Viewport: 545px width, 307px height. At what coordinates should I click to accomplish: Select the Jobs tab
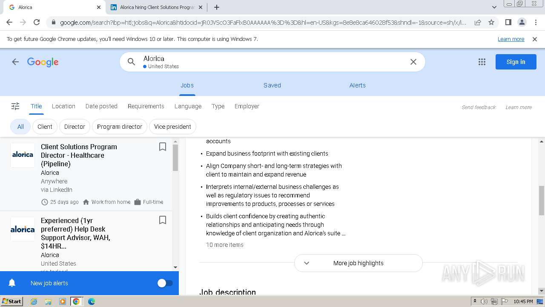coord(187,85)
